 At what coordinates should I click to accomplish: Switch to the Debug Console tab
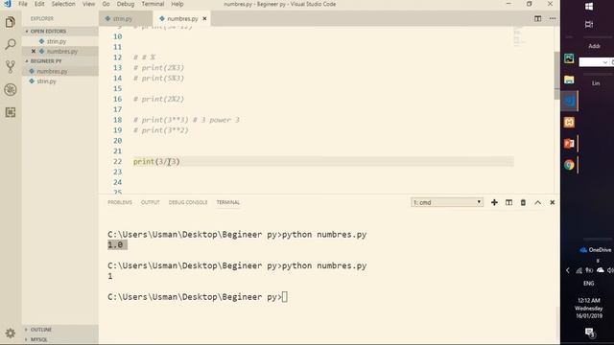tap(188, 202)
